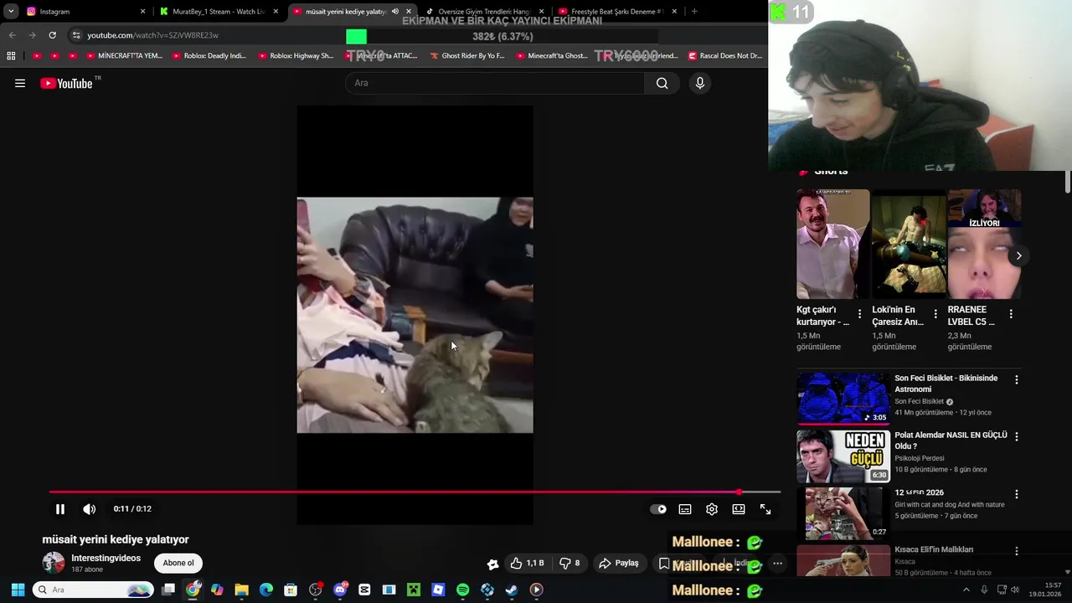This screenshot has width=1072, height=603.
Task: Toggle autoplay switch in player
Action: click(x=658, y=509)
